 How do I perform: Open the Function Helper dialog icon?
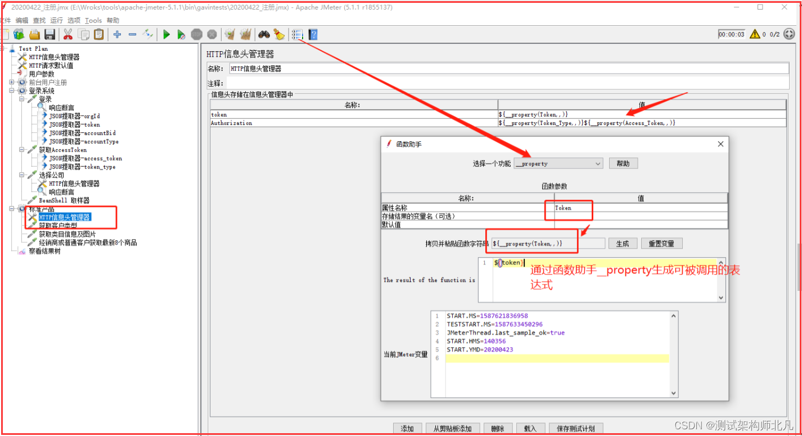(x=297, y=34)
